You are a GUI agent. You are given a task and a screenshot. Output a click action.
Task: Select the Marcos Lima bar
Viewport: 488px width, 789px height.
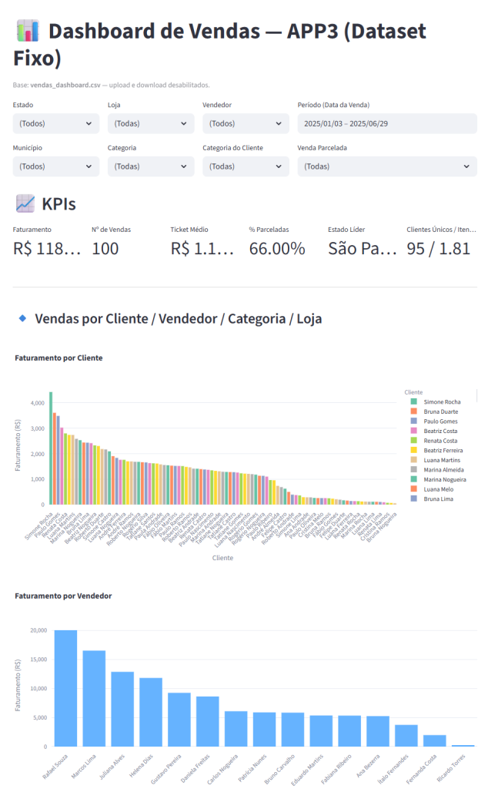pyautogui.click(x=94, y=698)
